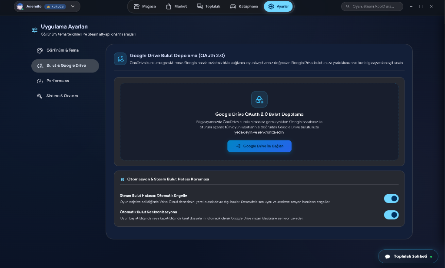This screenshot has height=268, width=445.
Task: Click Google Drive OAuth 2.0 Bulut Depolama heading
Action: (259, 114)
